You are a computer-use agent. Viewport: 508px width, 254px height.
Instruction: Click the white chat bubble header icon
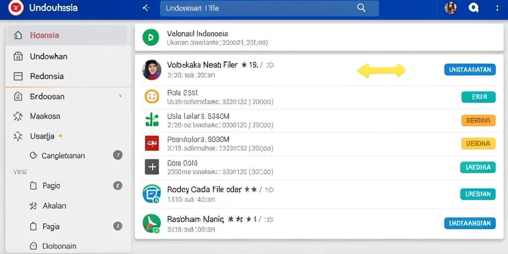tap(473, 8)
